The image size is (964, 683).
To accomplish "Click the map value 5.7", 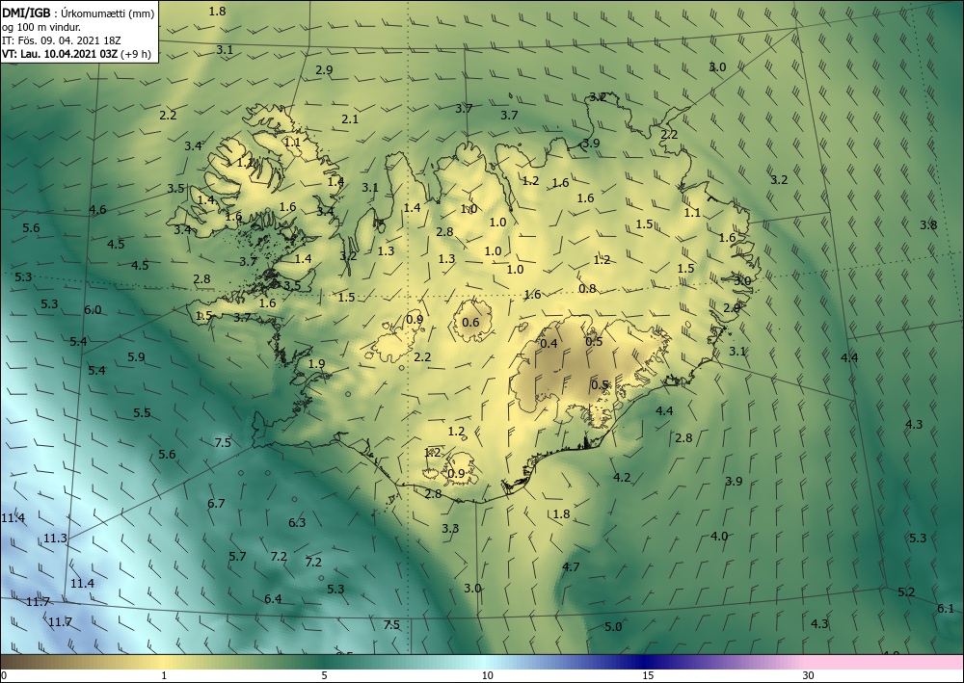I will click(x=237, y=557).
